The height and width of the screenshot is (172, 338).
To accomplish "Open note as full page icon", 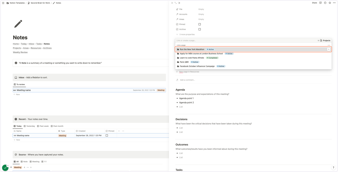I will click(x=175, y=3).
